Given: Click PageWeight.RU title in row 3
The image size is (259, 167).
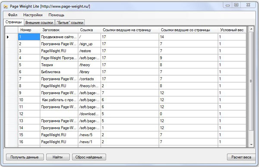Looking at the screenshot, I should (59, 51).
